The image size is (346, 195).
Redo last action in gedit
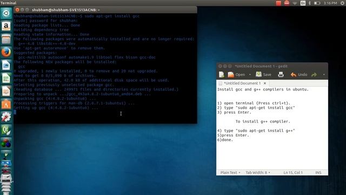[x=314, y=75]
